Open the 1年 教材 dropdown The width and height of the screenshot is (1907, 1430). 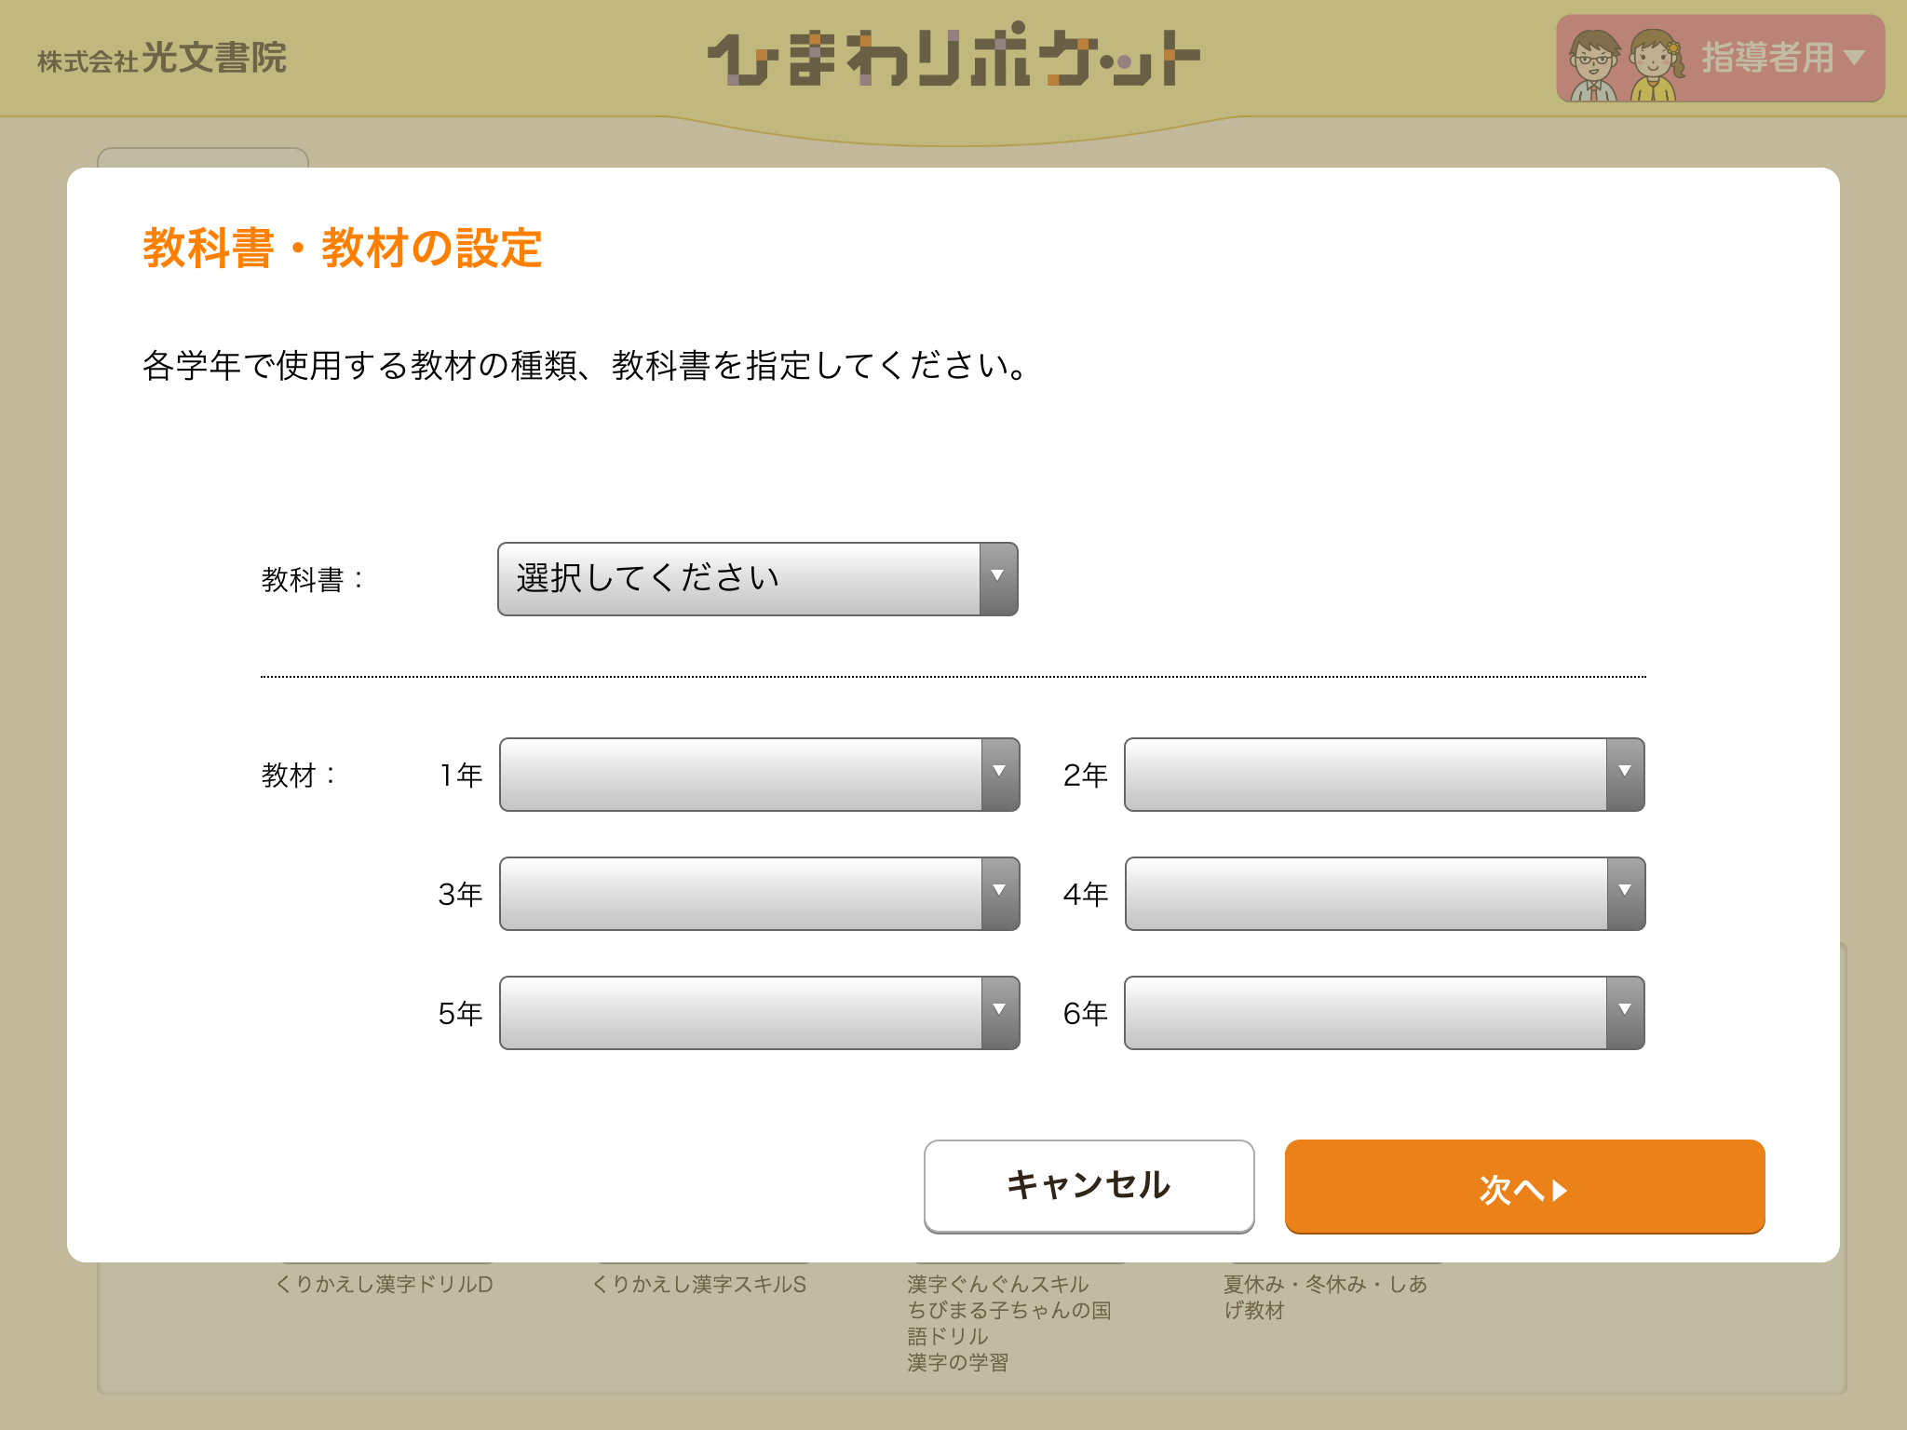(x=760, y=775)
